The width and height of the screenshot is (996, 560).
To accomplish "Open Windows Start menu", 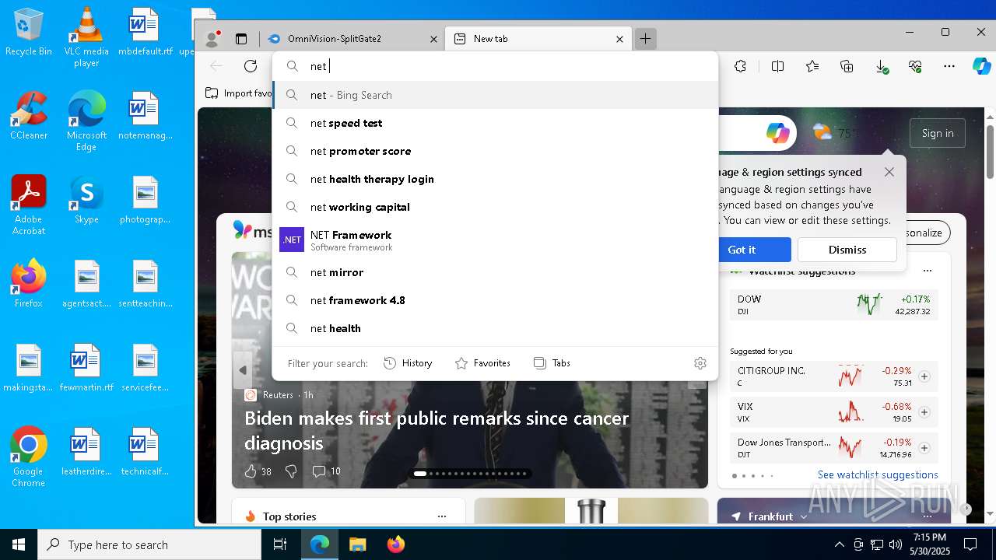I will (x=19, y=544).
